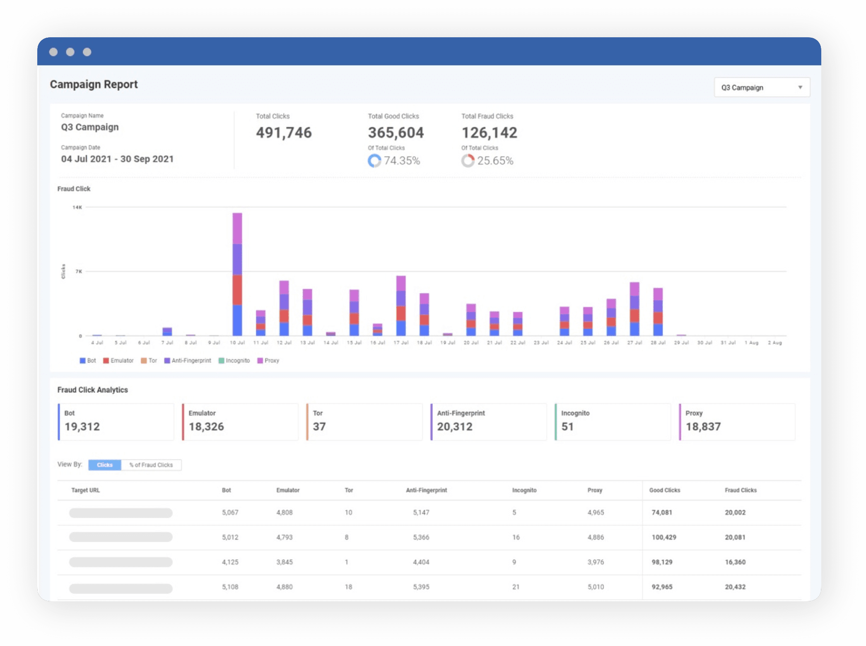The width and height of the screenshot is (866, 646).
Task: Switch view to Clicks
Action: [105, 465]
